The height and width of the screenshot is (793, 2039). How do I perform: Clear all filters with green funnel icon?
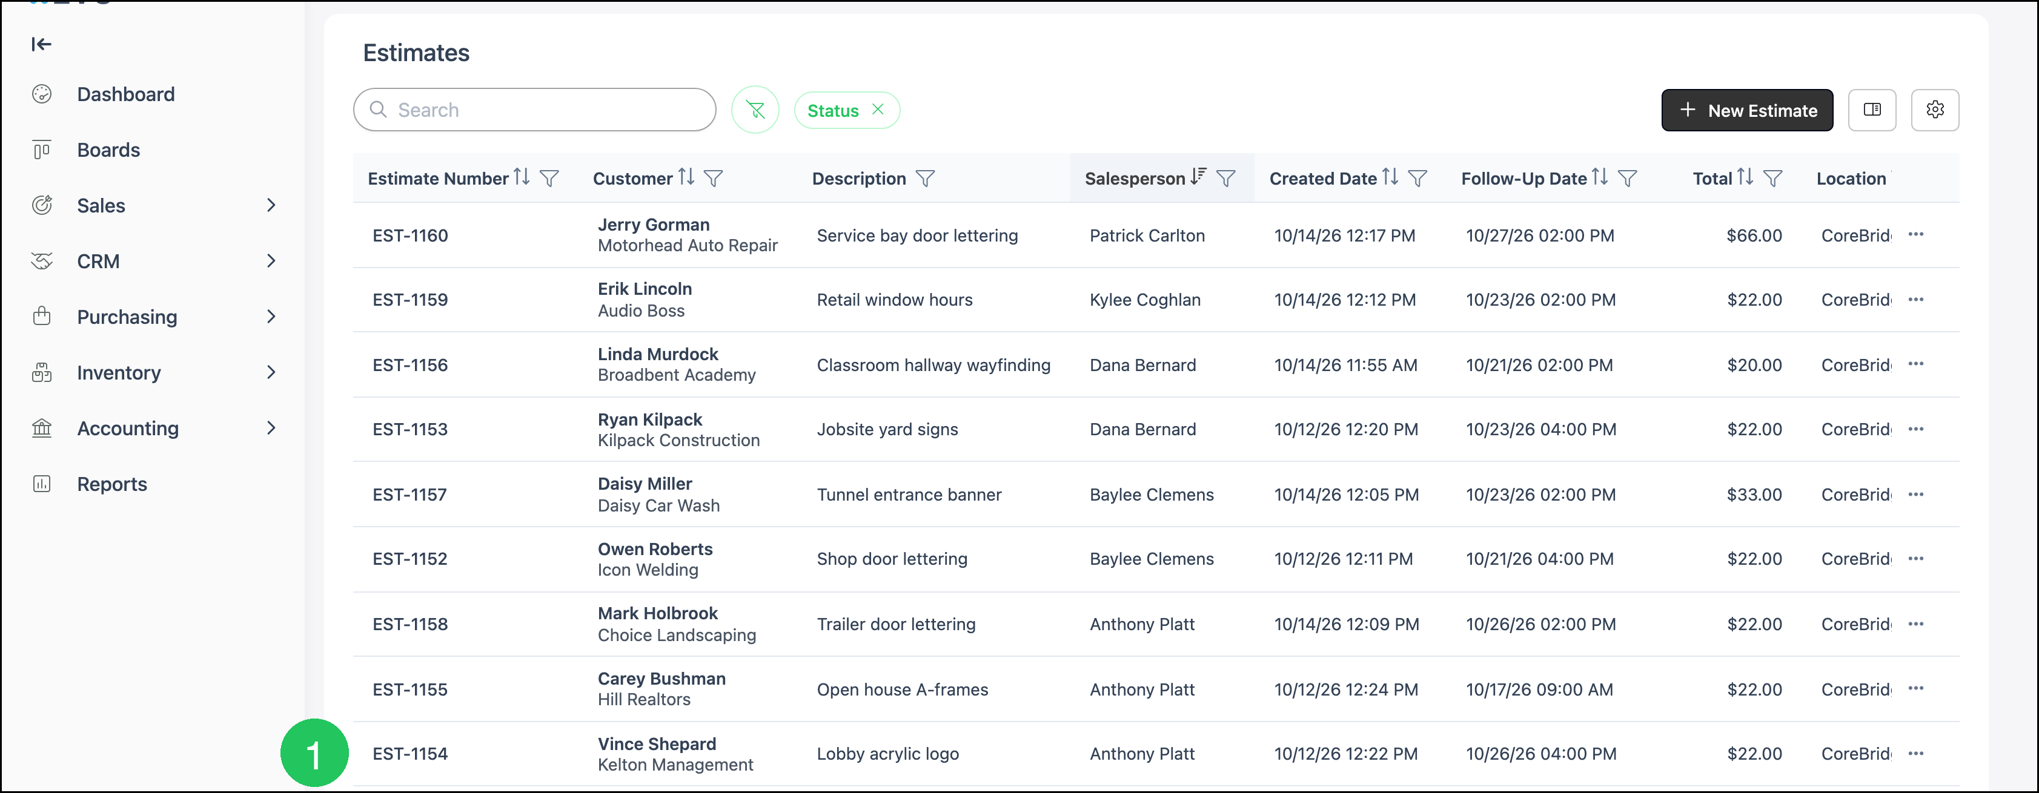(x=755, y=110)
